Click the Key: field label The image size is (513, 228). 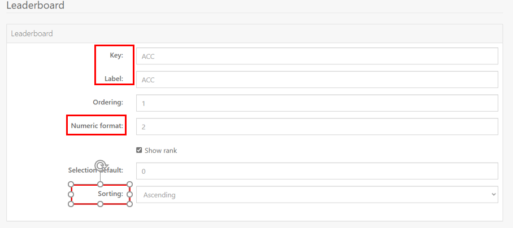[116, 55]
